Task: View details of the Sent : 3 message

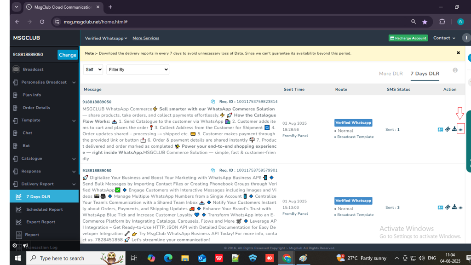Action: [x=460, y=207]
